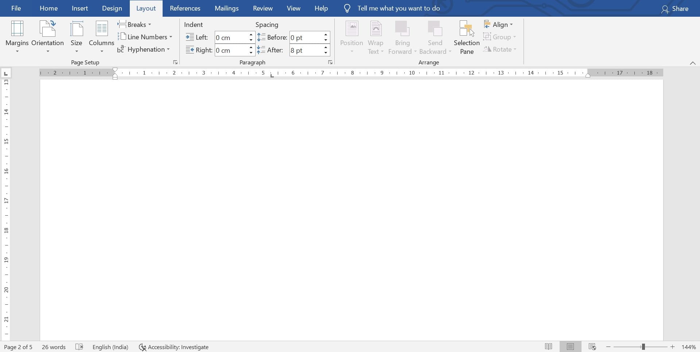Collapse the ribbon with the chevron
The height and width of the screenshot is (352, 700).
(693, 63)
